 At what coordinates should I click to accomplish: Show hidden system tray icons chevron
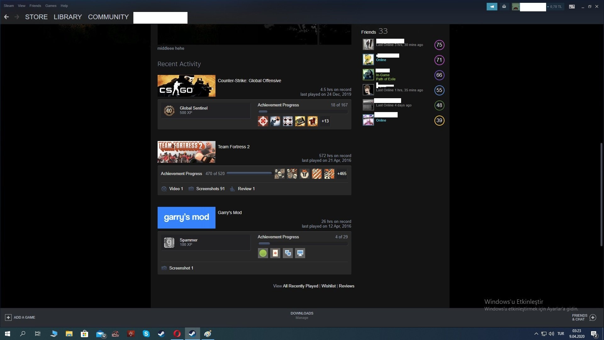pyautogui.click(x=536, y=334)
